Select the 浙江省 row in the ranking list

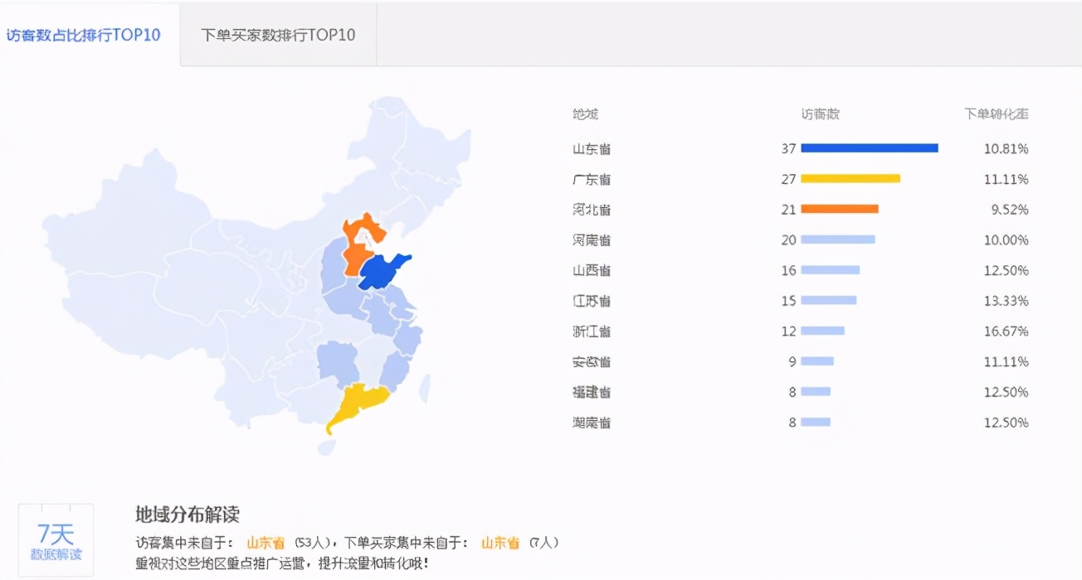click(x=592, y=331)
